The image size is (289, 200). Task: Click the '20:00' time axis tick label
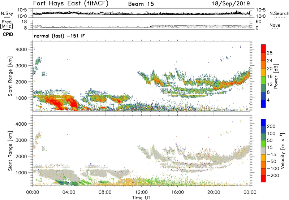coord(214,192)
